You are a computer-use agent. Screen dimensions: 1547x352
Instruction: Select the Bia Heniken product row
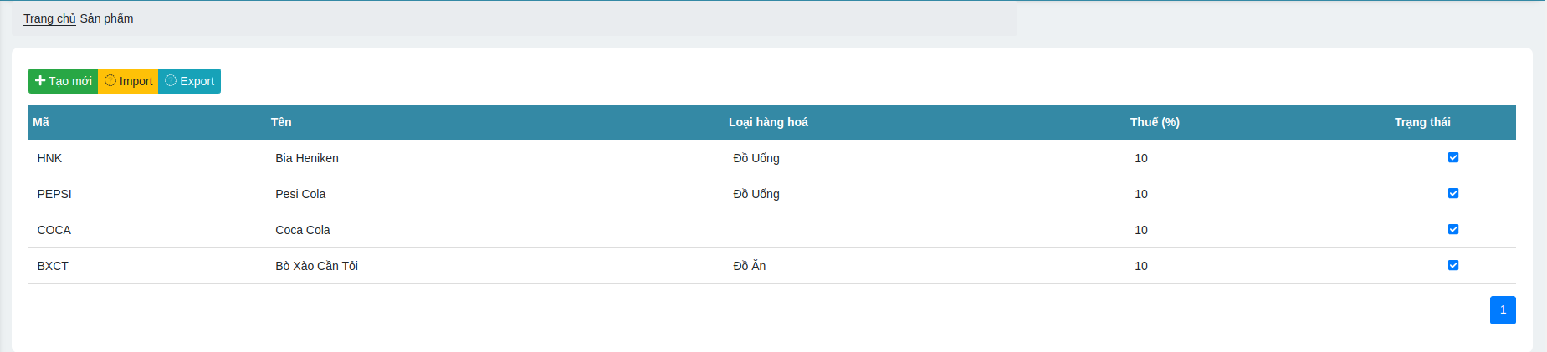(307, 158)
